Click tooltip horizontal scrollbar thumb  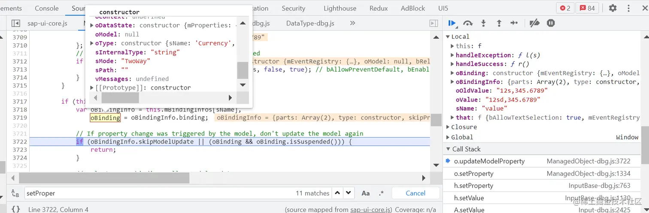coord(120,98)
